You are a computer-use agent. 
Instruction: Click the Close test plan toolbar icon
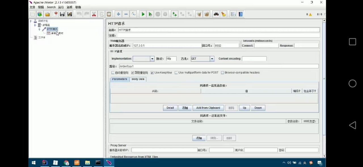[x=55, y=14]
